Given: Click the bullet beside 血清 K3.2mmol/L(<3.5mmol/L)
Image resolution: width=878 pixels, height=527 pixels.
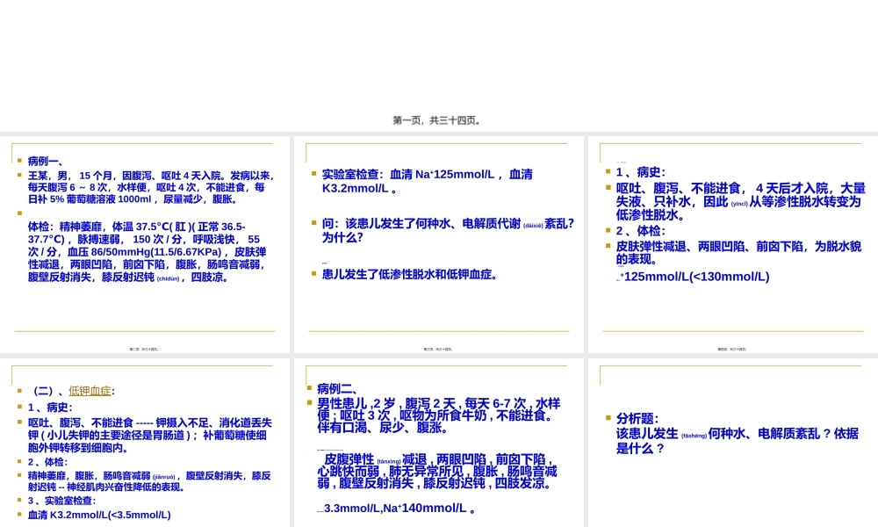Looking at the screenshot, I should 18,514.
